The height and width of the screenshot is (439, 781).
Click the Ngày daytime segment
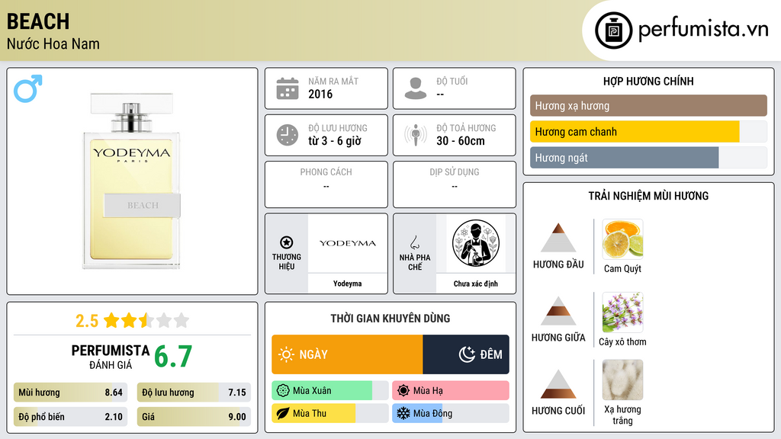pyautogui.click(x=347, y=354)
